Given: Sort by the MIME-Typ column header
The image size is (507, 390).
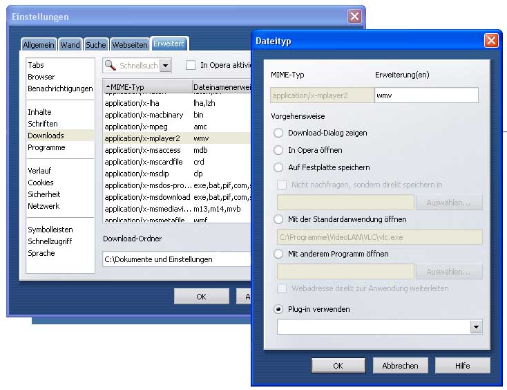Looking at the screenshot, I should (147, 87).
